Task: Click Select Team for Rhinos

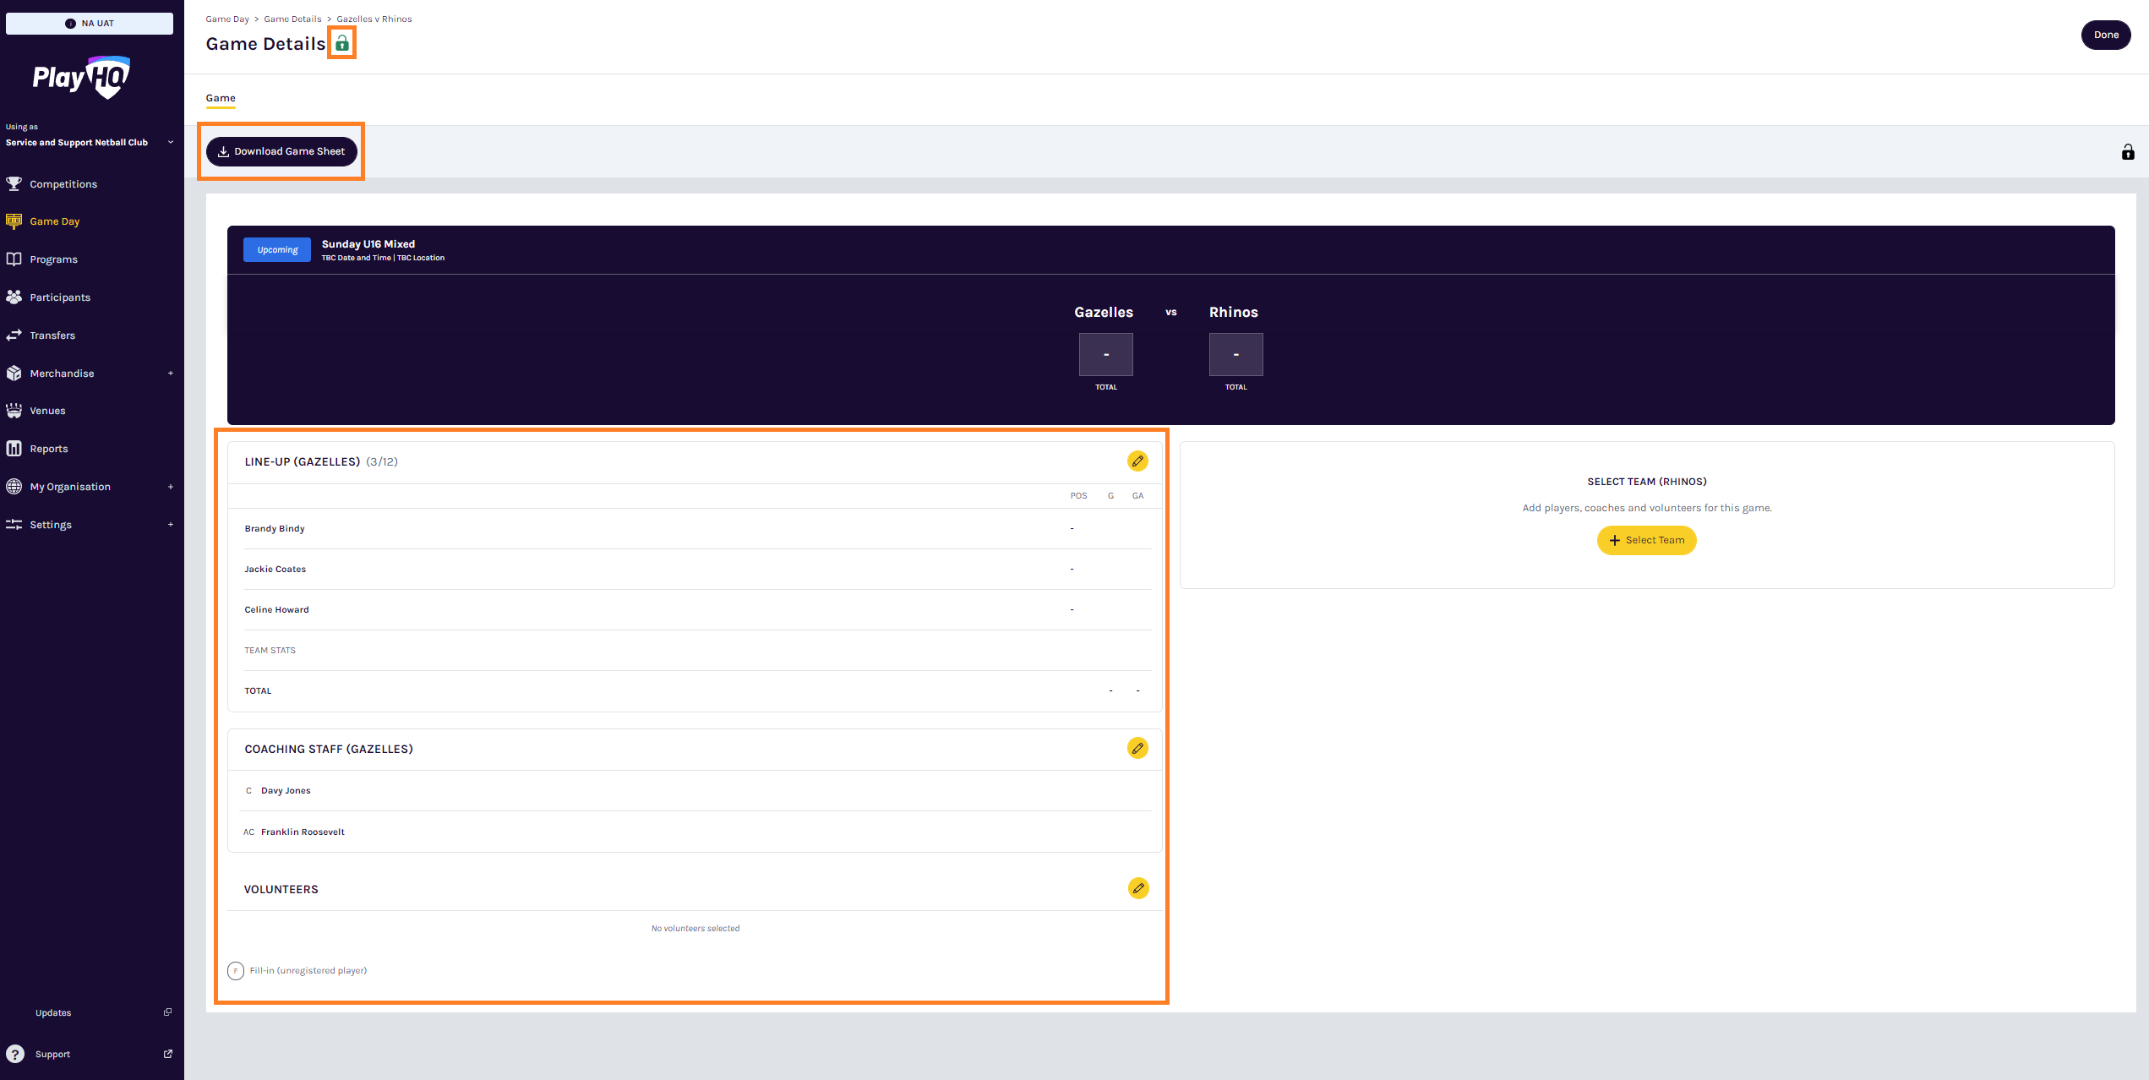Action: 1646,540
